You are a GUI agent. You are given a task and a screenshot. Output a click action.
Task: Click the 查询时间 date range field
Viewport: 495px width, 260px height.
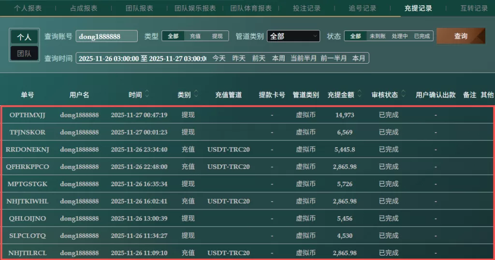142,58
